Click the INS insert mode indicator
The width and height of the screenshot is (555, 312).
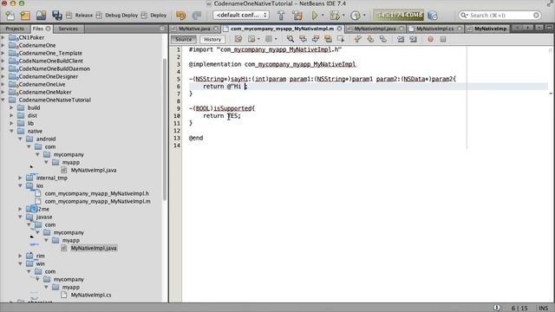[544, 309]
